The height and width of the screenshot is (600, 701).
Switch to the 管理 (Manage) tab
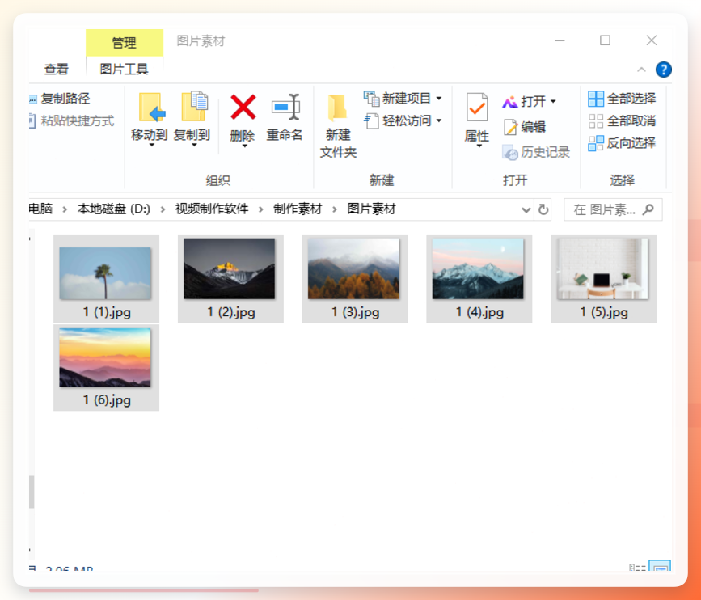pyautogui.click(x=125, y=43)
